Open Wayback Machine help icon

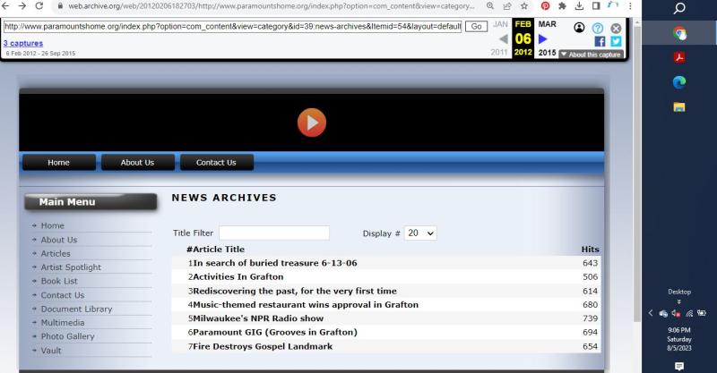tap(598, 28)
